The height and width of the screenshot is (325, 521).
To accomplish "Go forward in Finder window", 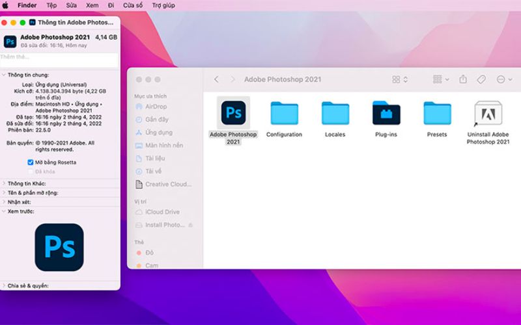I will coord(232,79).
